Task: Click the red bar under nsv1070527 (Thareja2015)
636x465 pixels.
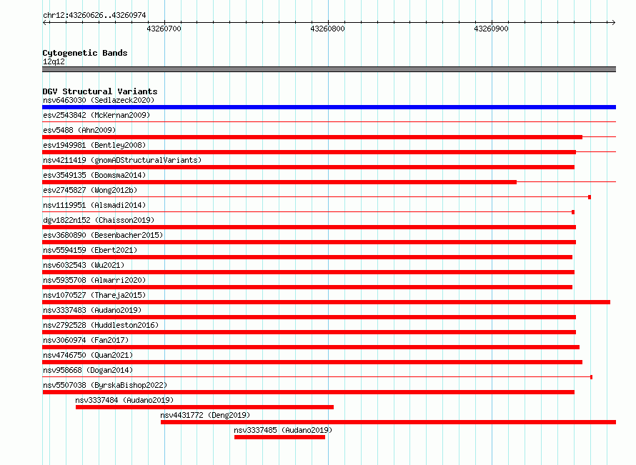Action: (x=326, y=302)
